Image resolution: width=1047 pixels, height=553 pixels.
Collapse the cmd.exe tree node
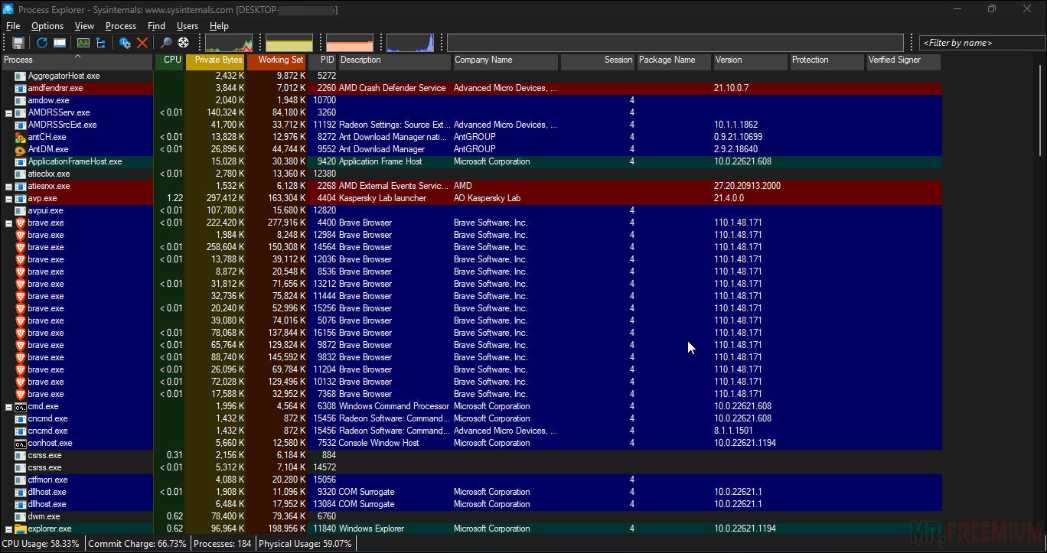coord(8,406)
